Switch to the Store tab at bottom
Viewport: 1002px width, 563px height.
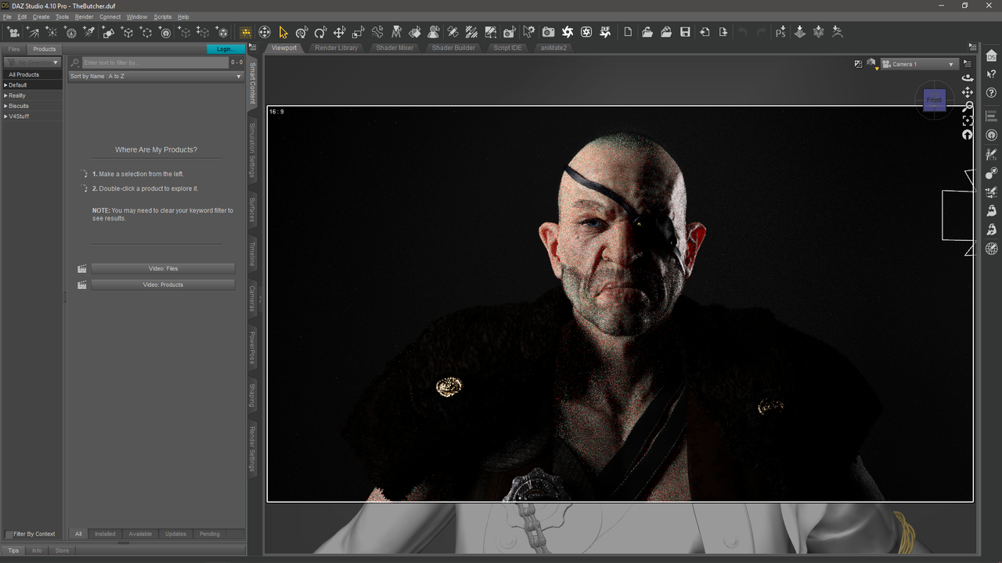point(61,550)
